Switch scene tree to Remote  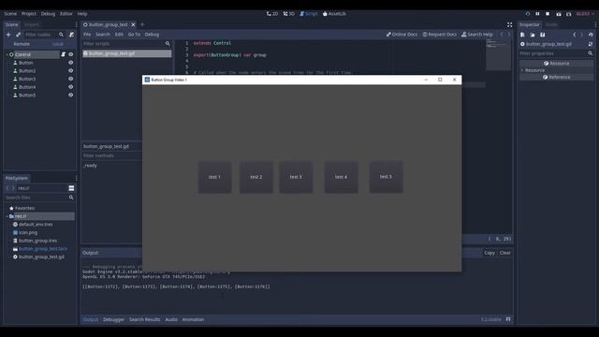pos(22,44)
